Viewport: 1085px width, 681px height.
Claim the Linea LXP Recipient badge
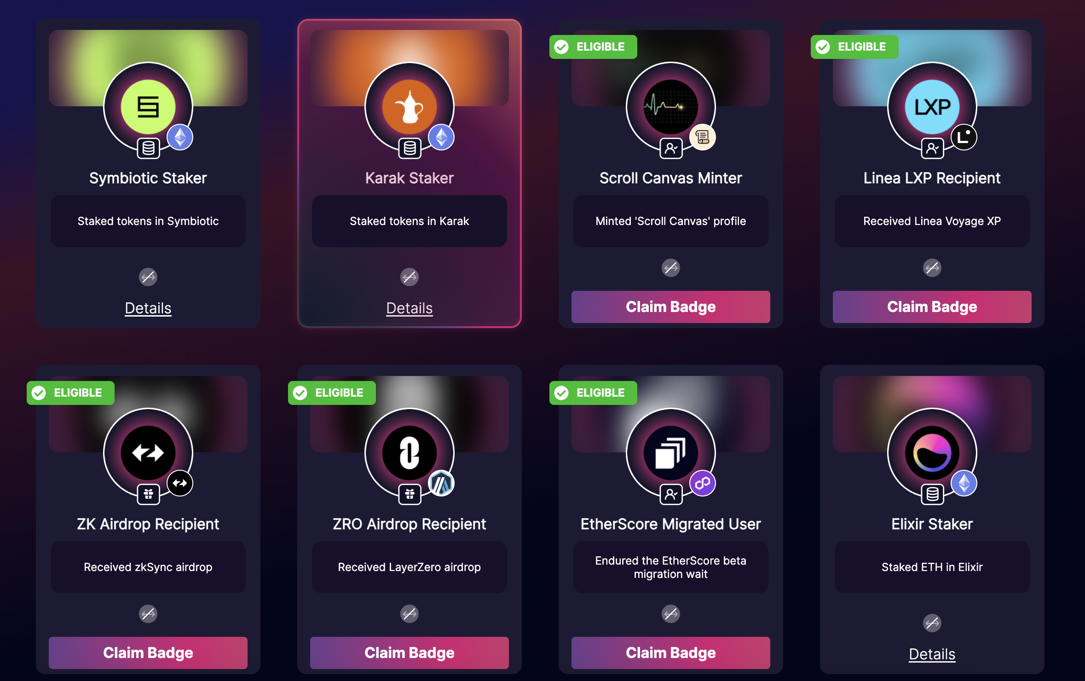tap(932, 307)
